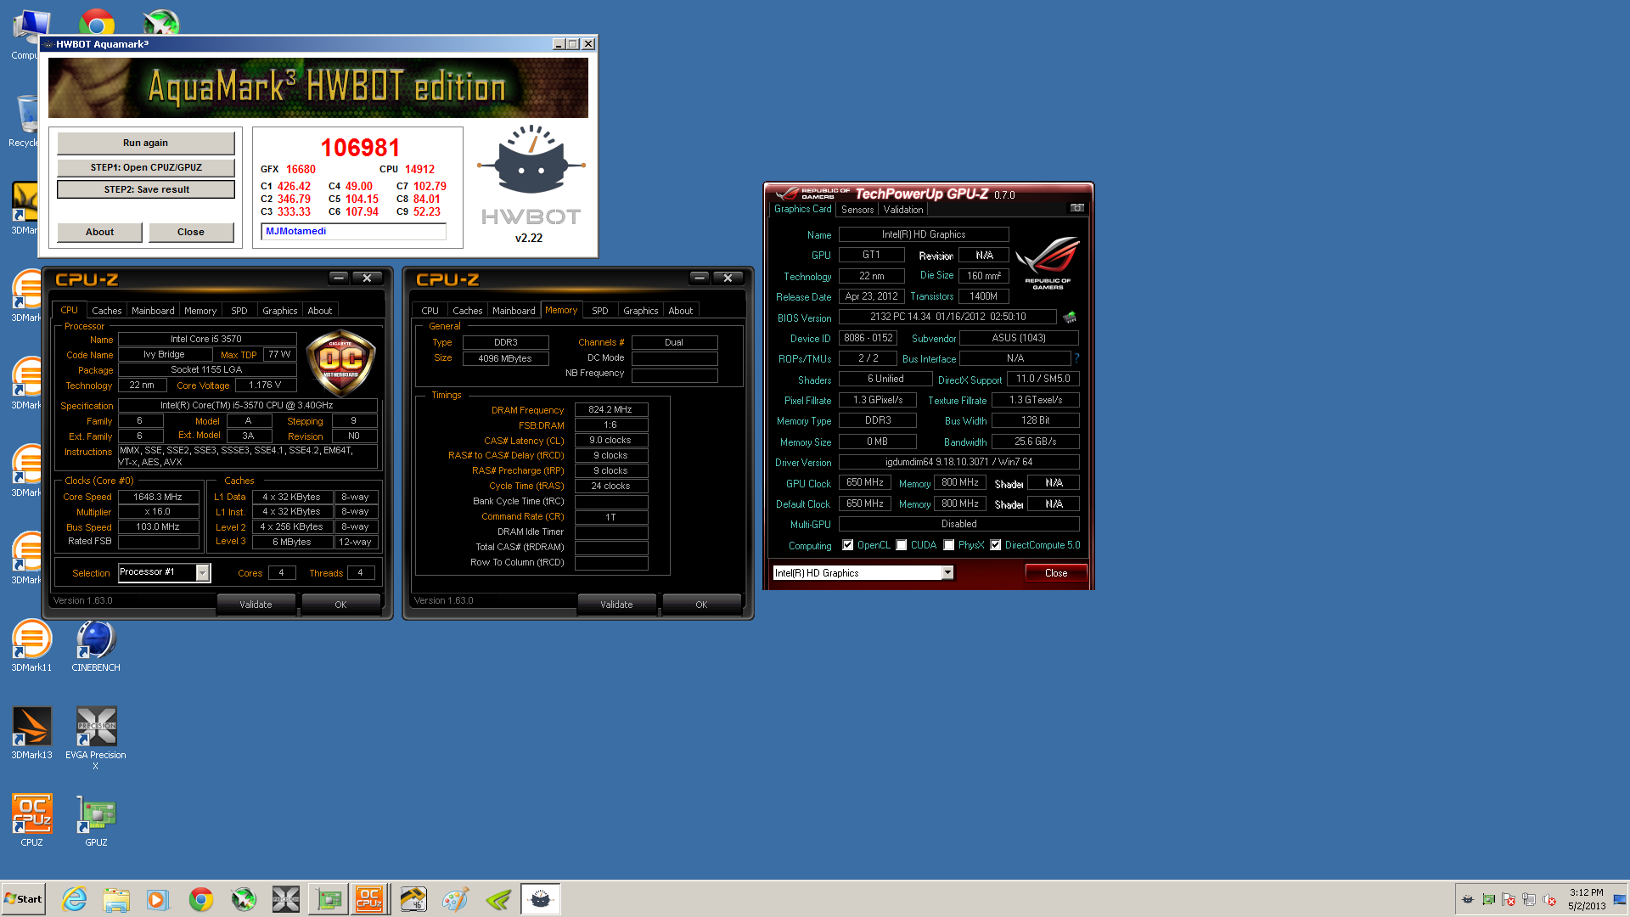Open the GPUZ desktop shortcut
1630x917 pixels.
96,821
